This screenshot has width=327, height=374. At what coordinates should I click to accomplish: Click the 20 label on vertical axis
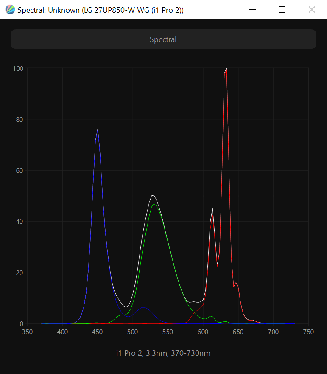pyautogui.click(x=20, y=273)
